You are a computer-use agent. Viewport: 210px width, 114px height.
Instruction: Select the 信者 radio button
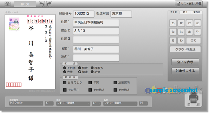coord(80,68)
